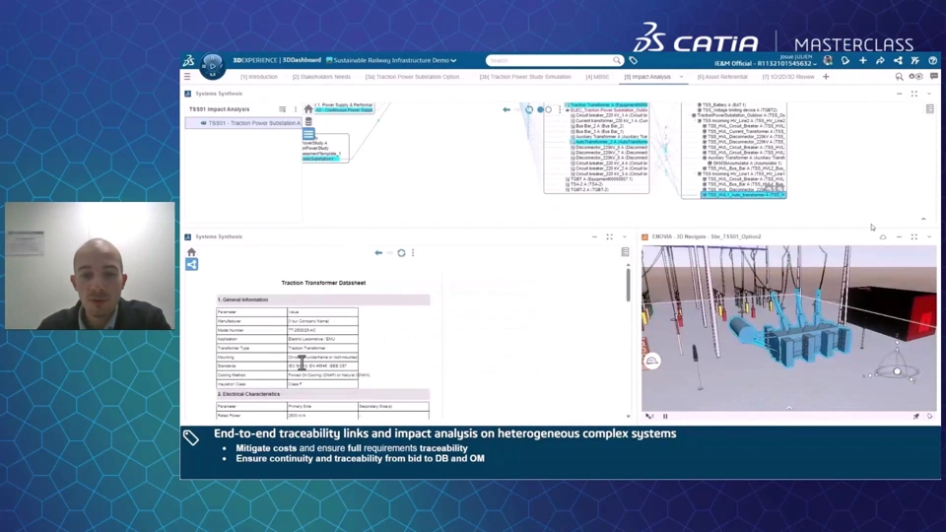Open TSS01 Impact Analysis list view icon

283,109
